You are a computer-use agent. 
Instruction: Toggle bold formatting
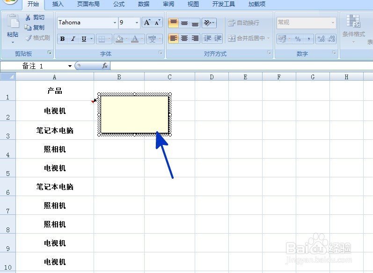pos(63,38)
